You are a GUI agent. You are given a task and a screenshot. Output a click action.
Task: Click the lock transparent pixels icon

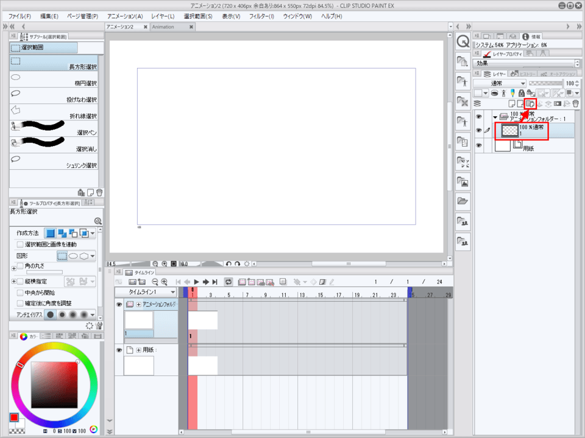[531, 92]
